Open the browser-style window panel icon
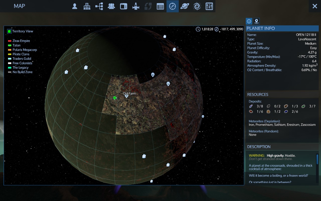The height and width of the screenshot is (201, 321). click(x=124, y=6)
